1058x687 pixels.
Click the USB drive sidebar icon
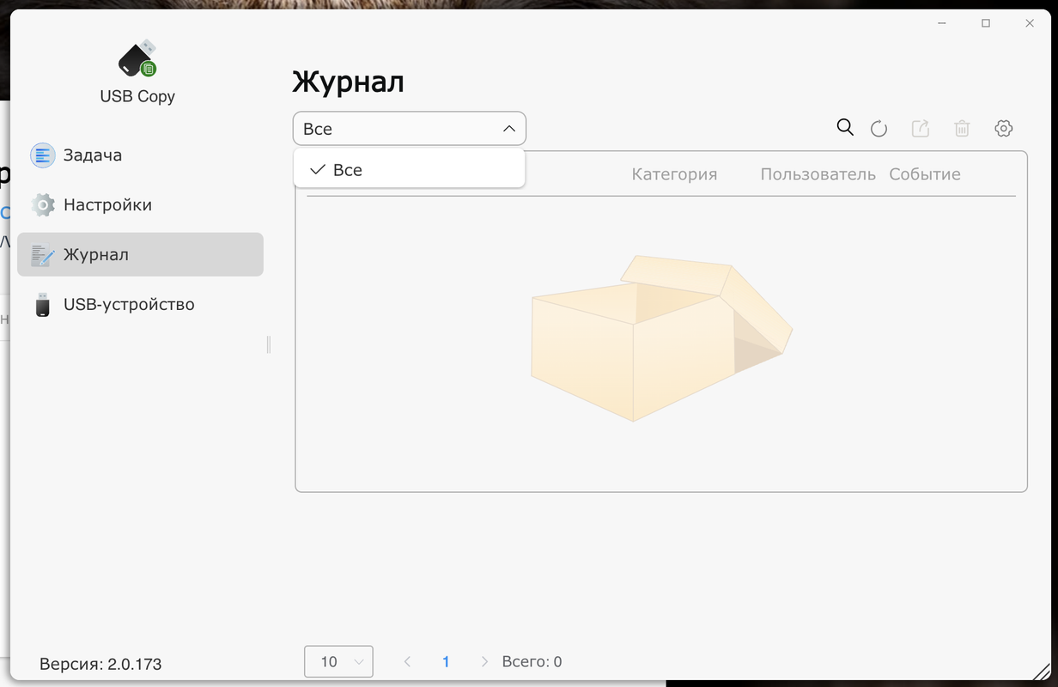tap(42, 305)
